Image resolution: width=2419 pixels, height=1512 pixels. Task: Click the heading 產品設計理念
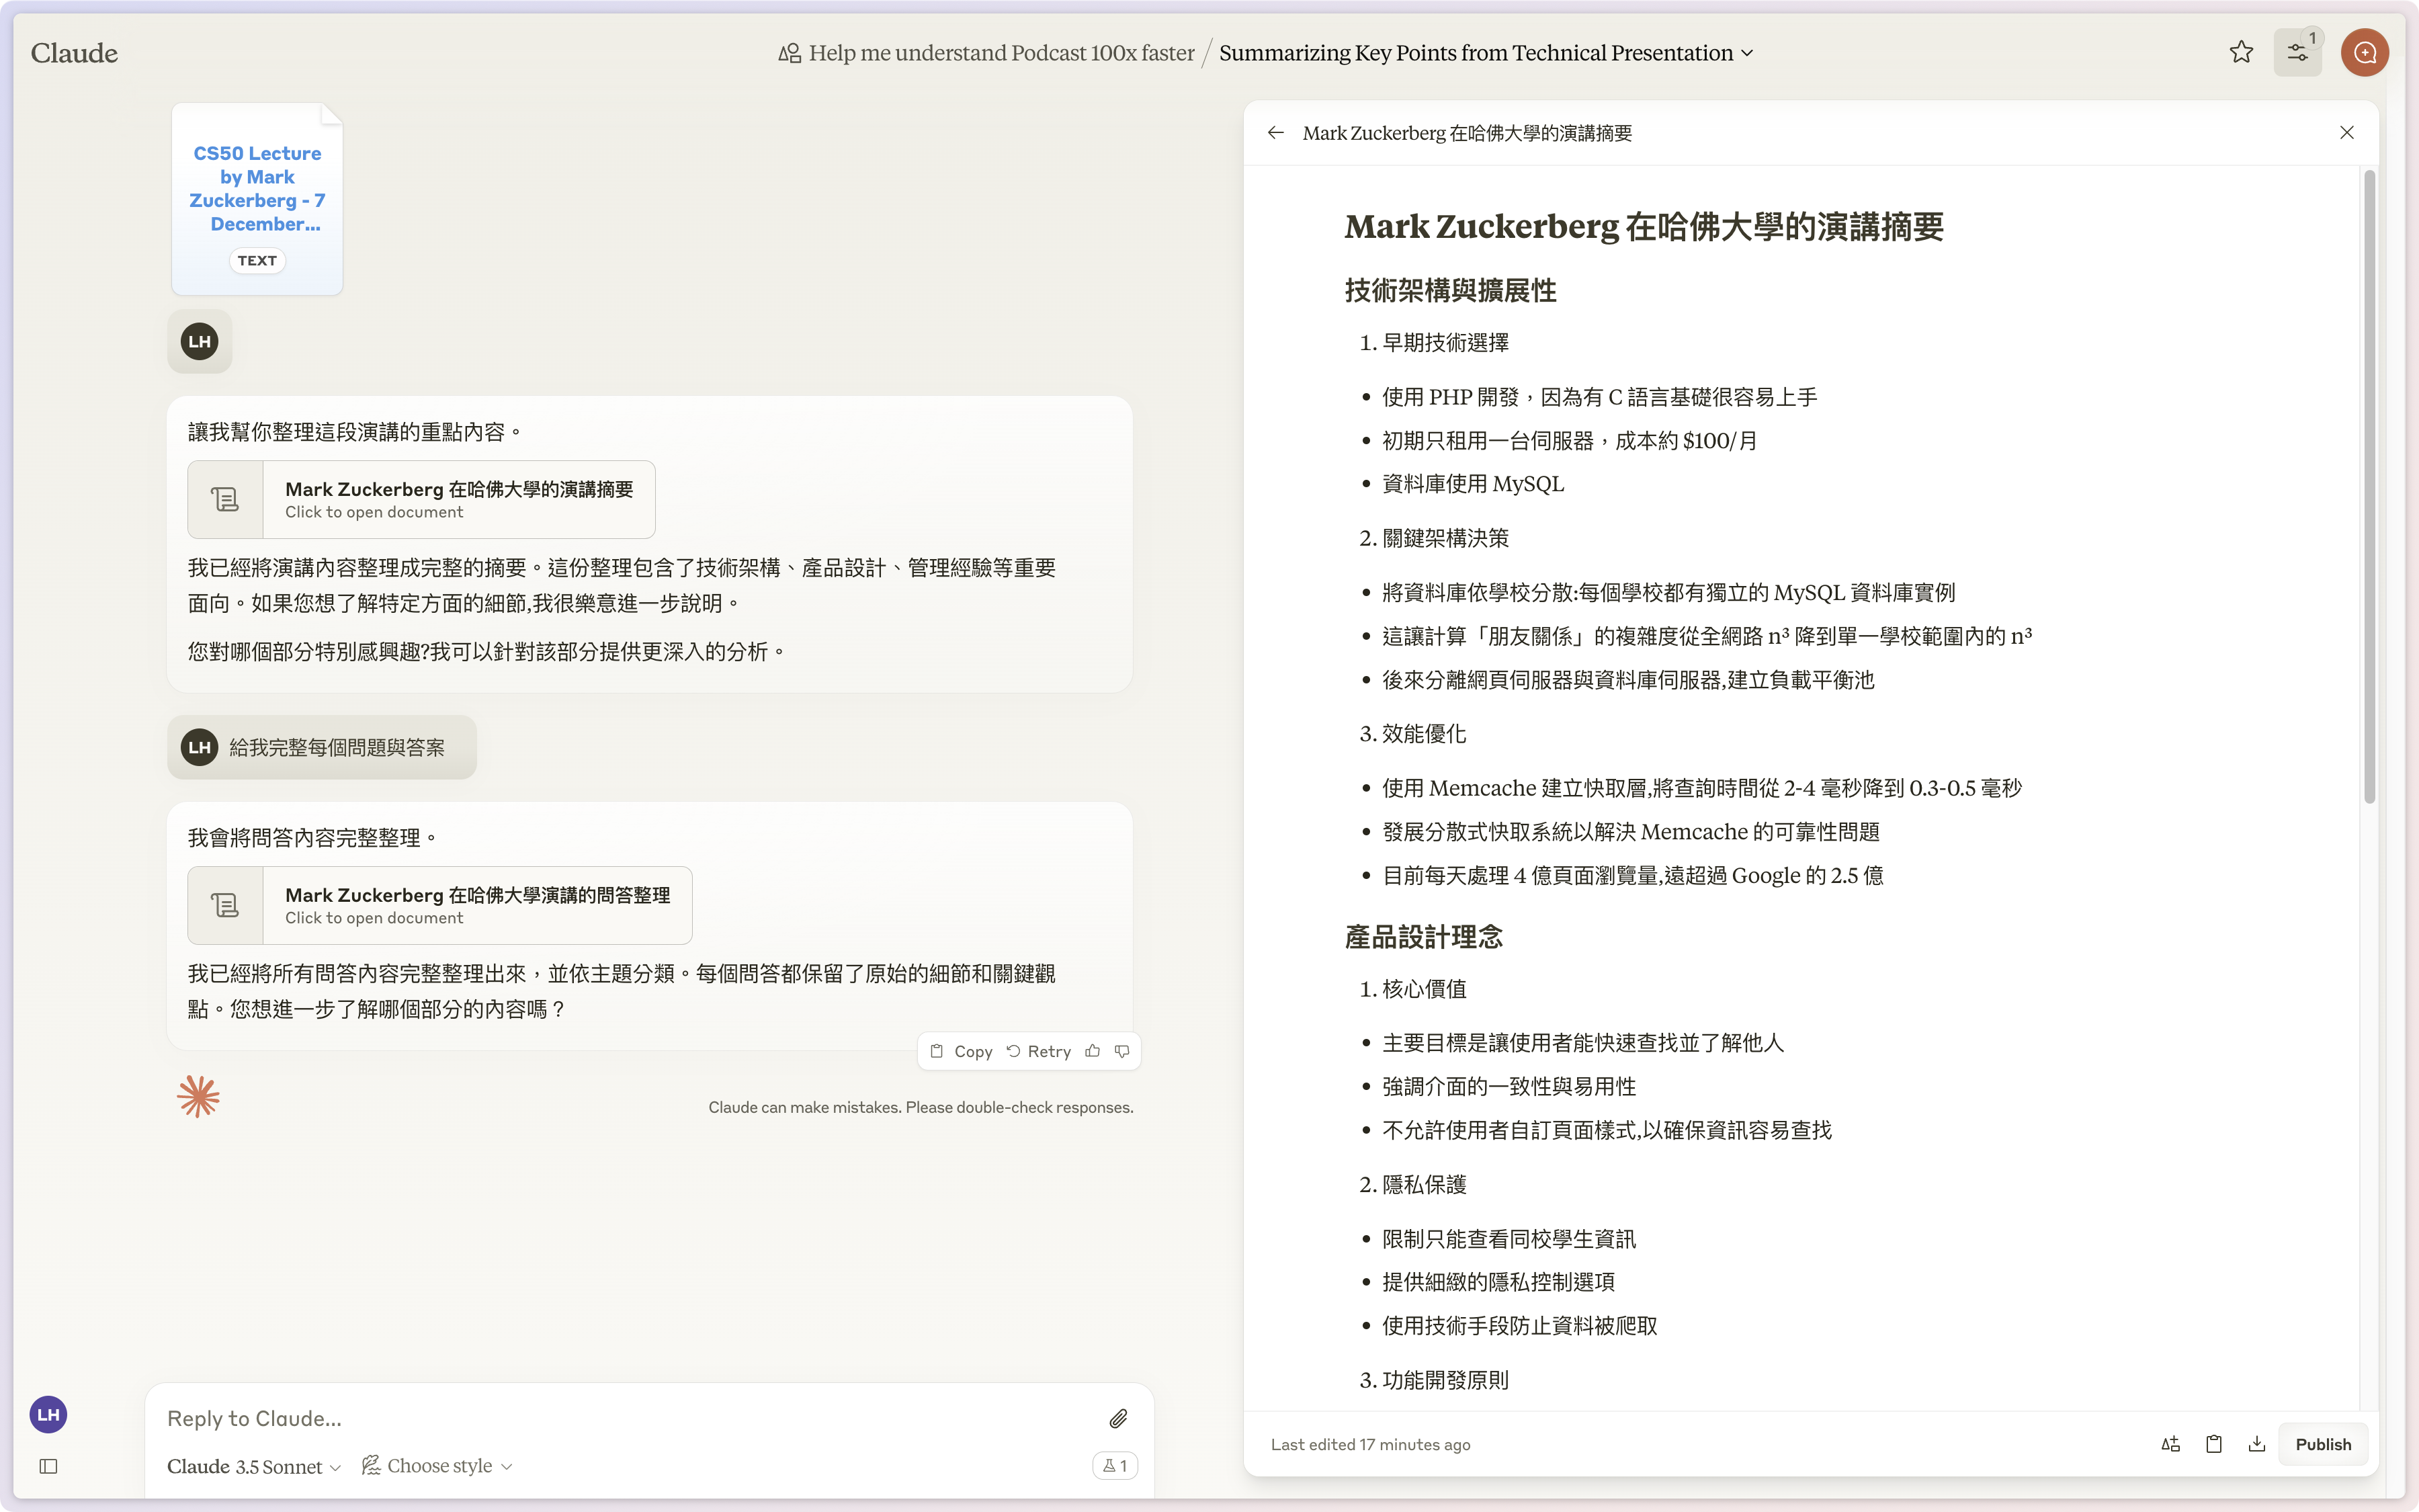coord(1423,937)
